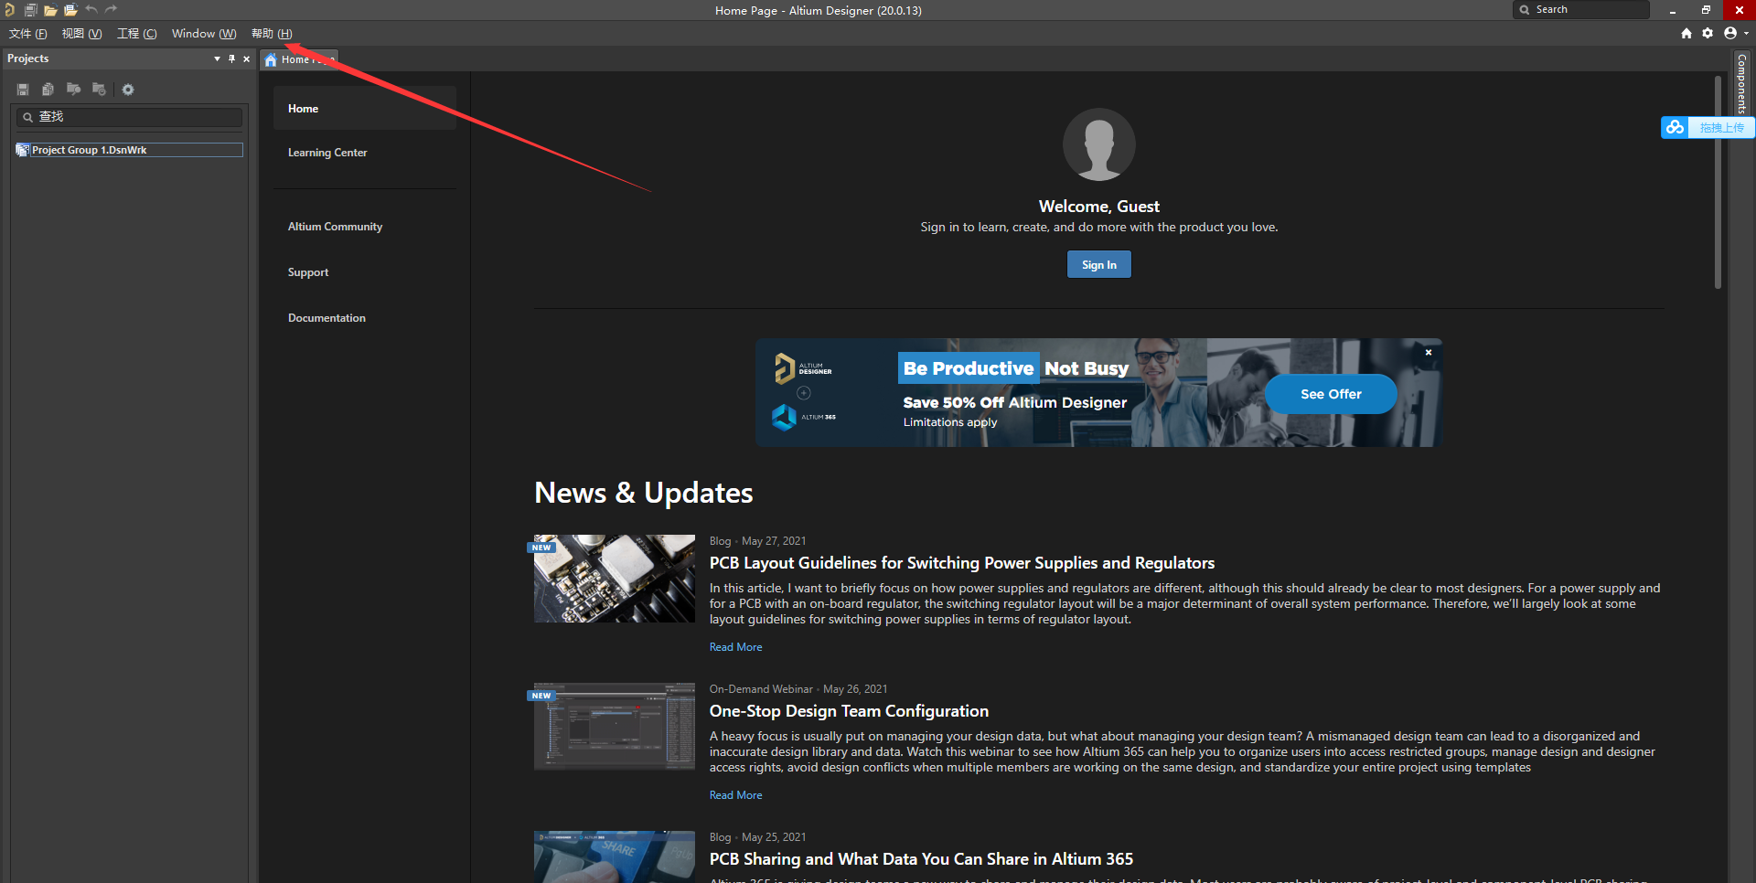Click the project group document icon
Screen dimensions: 1756x883
pos(23,150)
